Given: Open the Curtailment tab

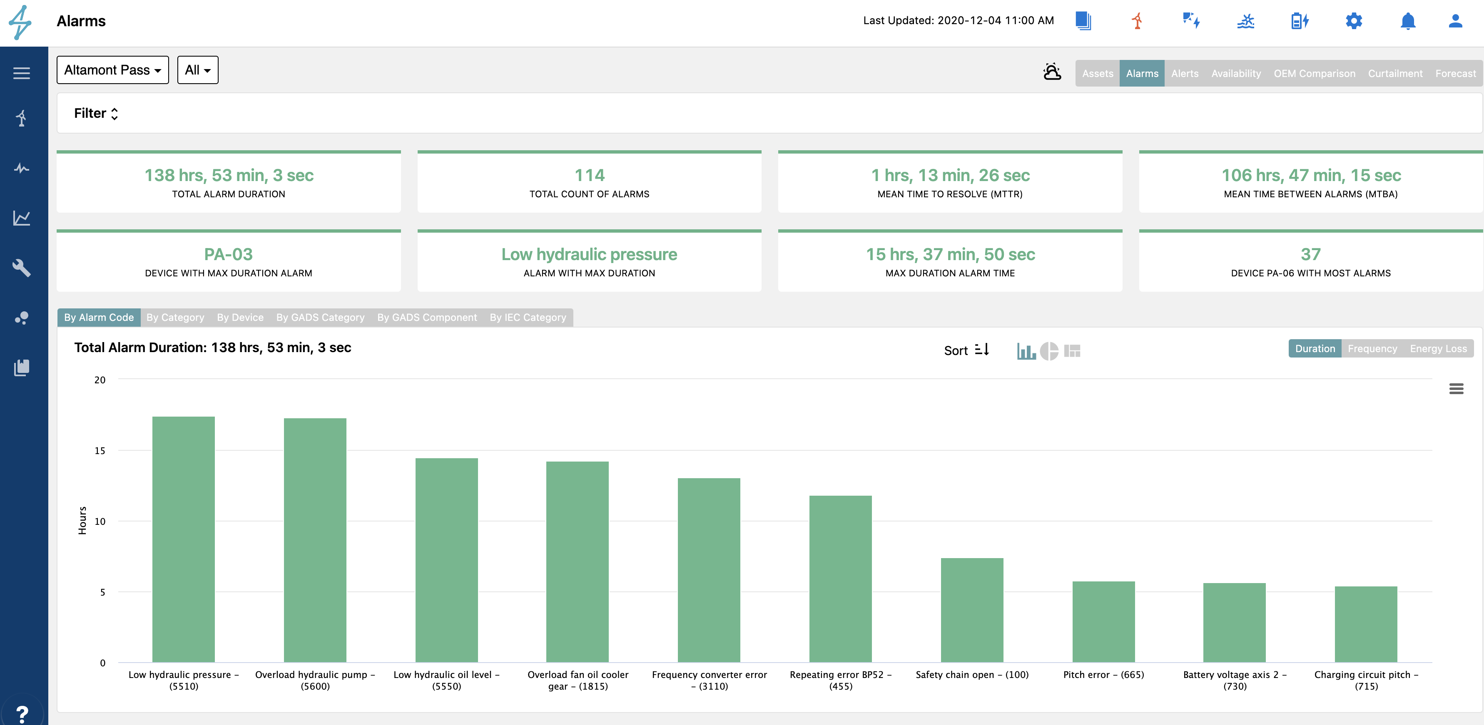Looking at the screenshot, I should pyautogui.click(x=1395, y=73).
